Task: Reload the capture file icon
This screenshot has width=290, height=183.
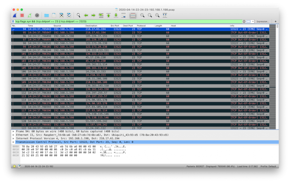Action: pos(69,16)
